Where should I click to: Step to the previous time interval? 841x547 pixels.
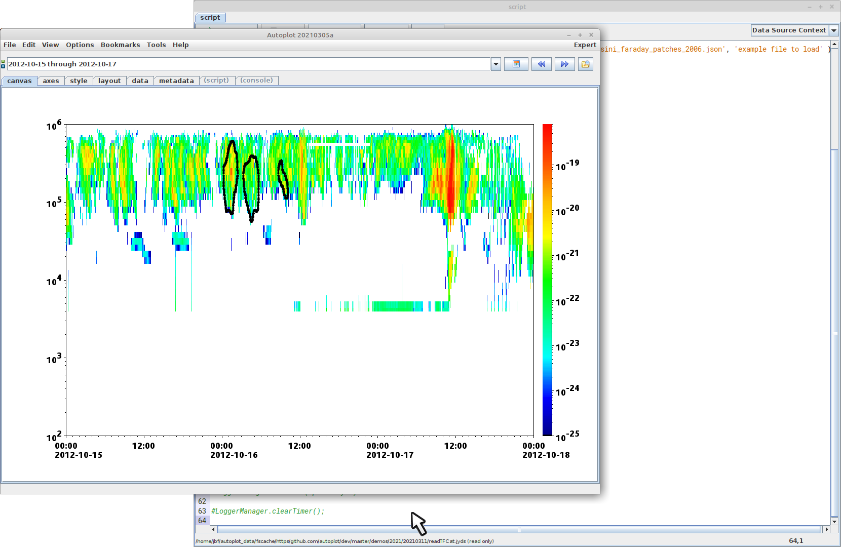[x=542, y=64]
